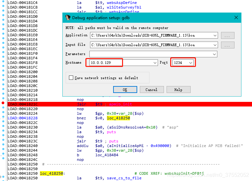252x181 pixels.
Task: Open the Port dropdown arrow
Action: [191, 63]
